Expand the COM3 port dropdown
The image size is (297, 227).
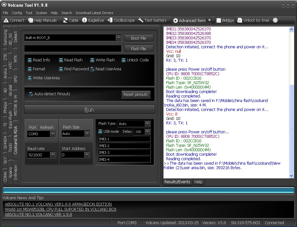tap(52, 134)
